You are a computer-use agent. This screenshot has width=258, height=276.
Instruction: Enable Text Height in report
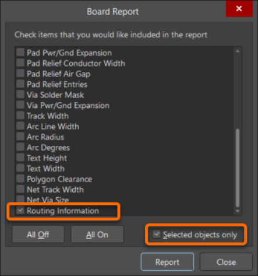pos(20,158)
